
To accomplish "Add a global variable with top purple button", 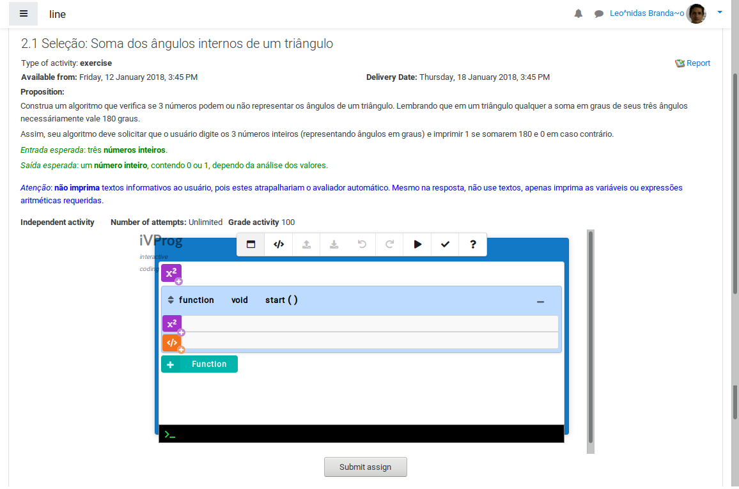I will point(171,274).
